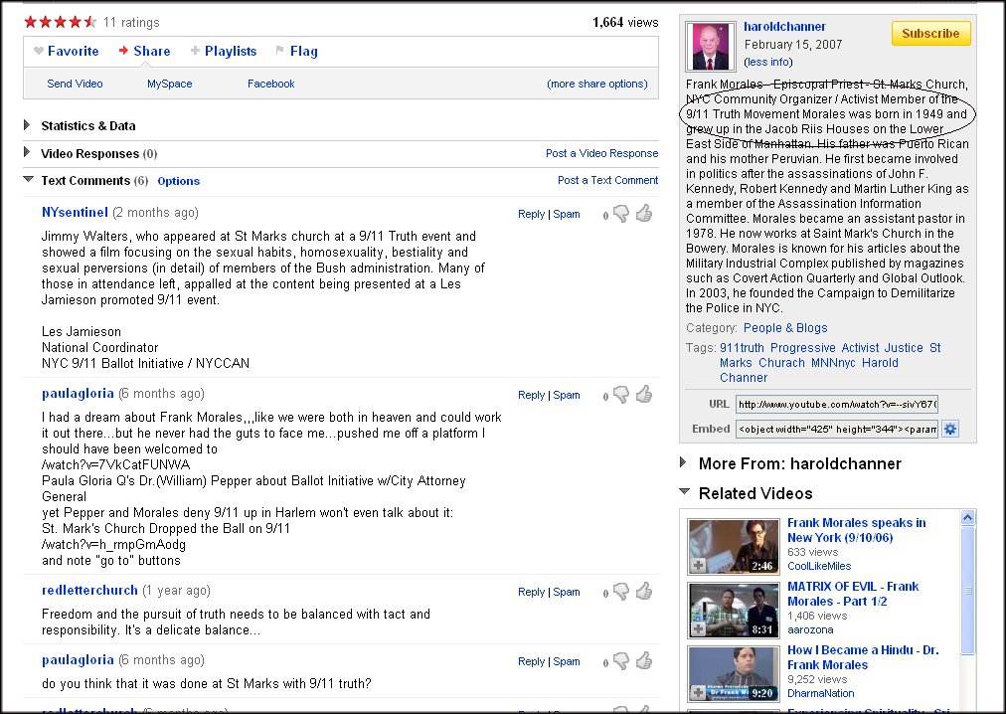Viewport: 1006px width, 714px height.
Task: Reply to NYsentinel's comment
Action: click(531, 214)
